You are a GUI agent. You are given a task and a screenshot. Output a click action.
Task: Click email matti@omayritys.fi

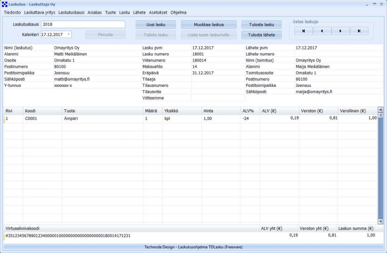click(72, 79)
